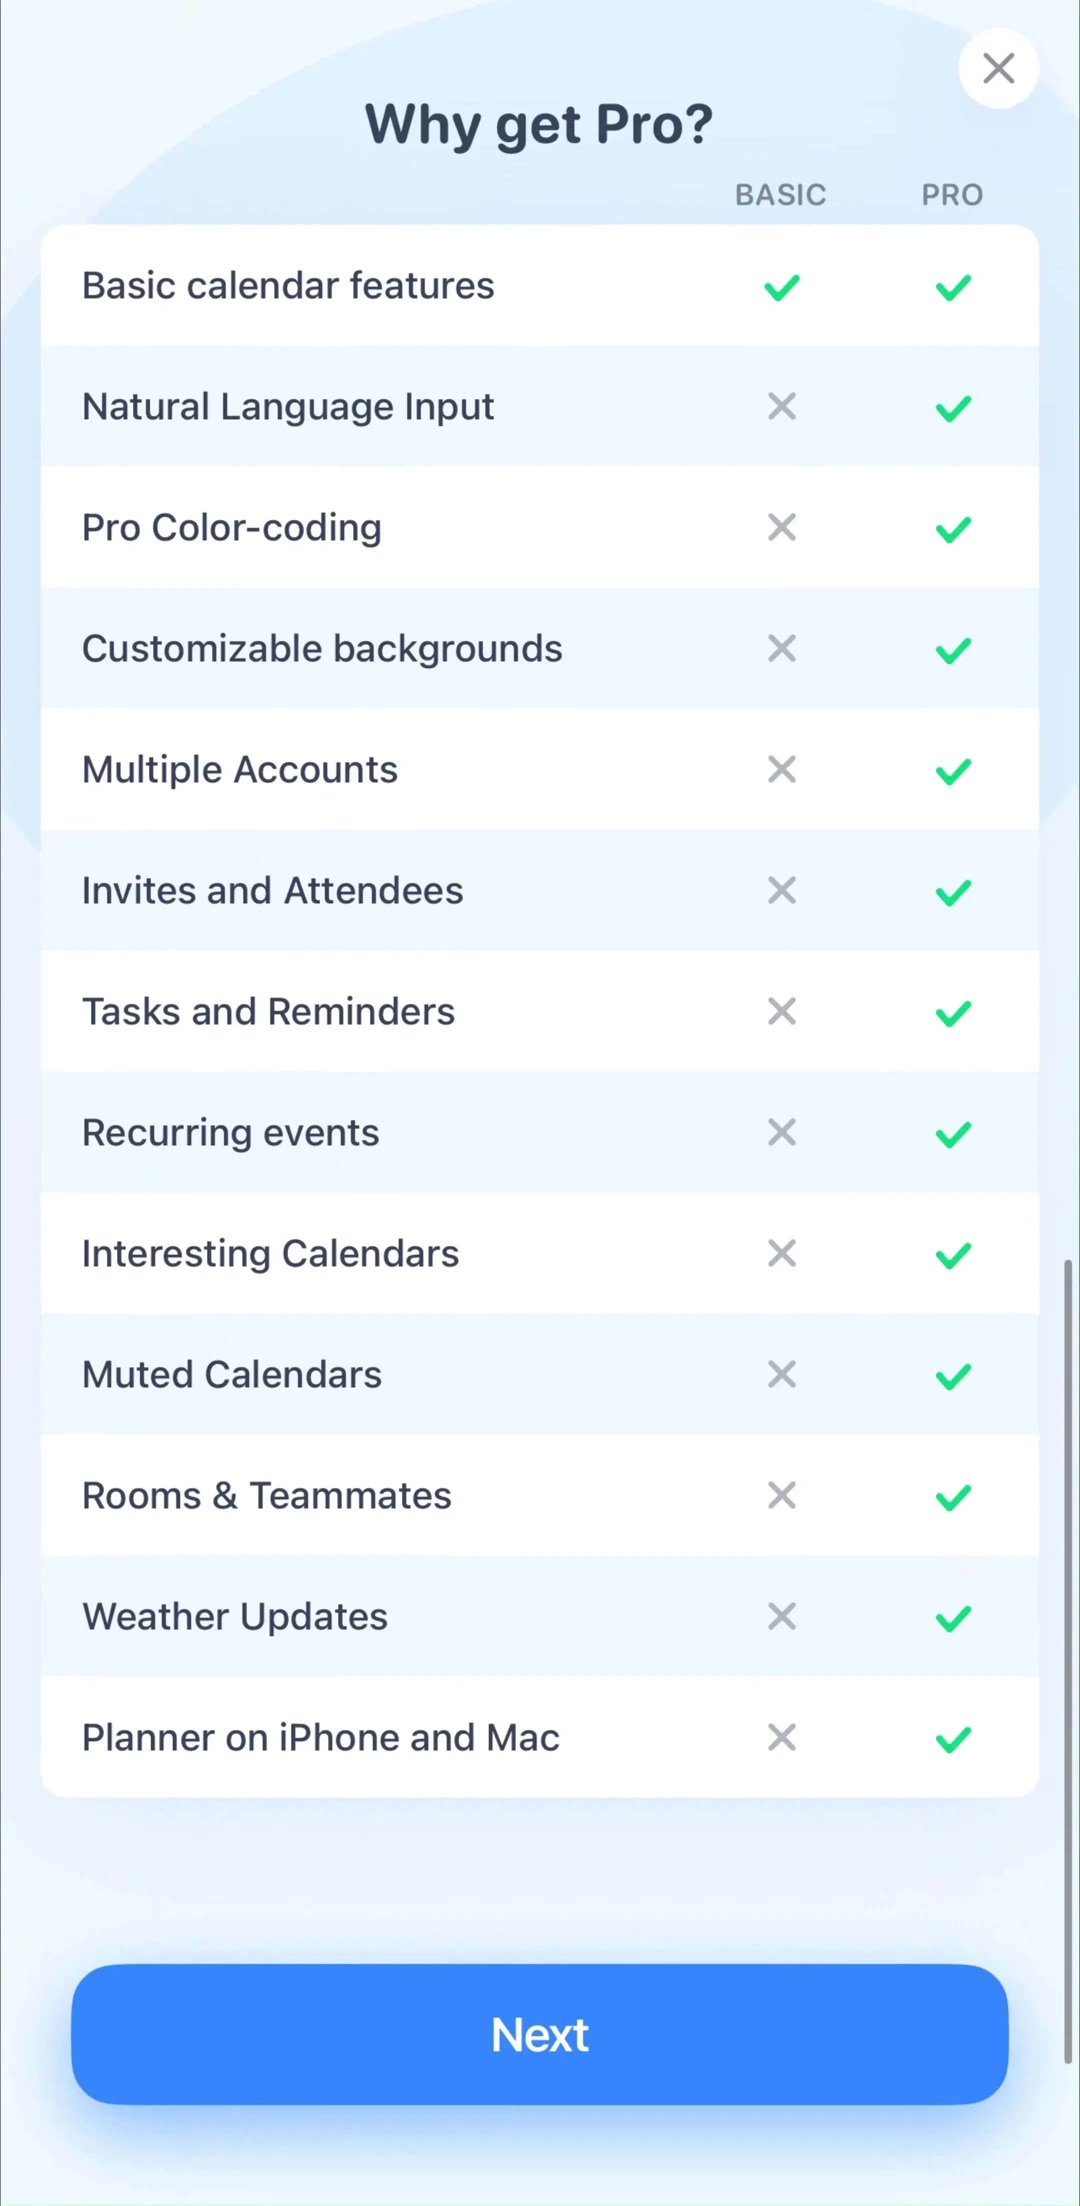
Task: Click the Planner on iPhone and Mac label
Action: click(320, 1738)
